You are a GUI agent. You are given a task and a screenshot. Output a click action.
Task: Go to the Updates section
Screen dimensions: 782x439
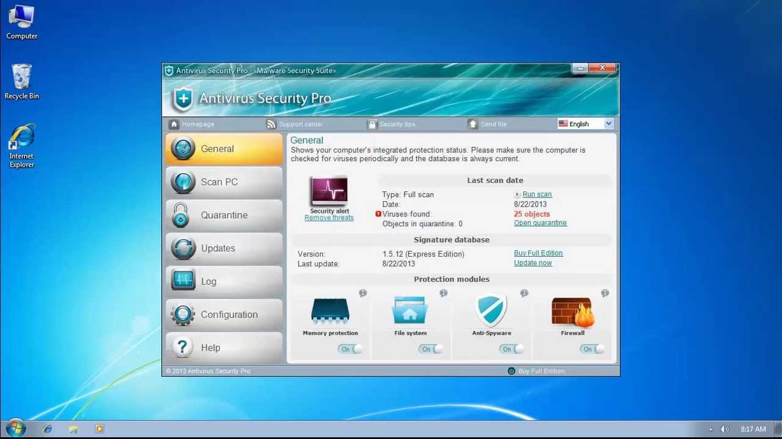[x=224, y=248]
